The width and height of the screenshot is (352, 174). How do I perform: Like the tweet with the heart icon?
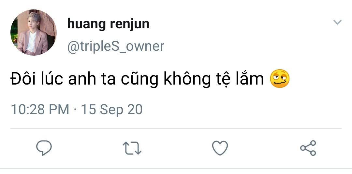coord(220,148)
